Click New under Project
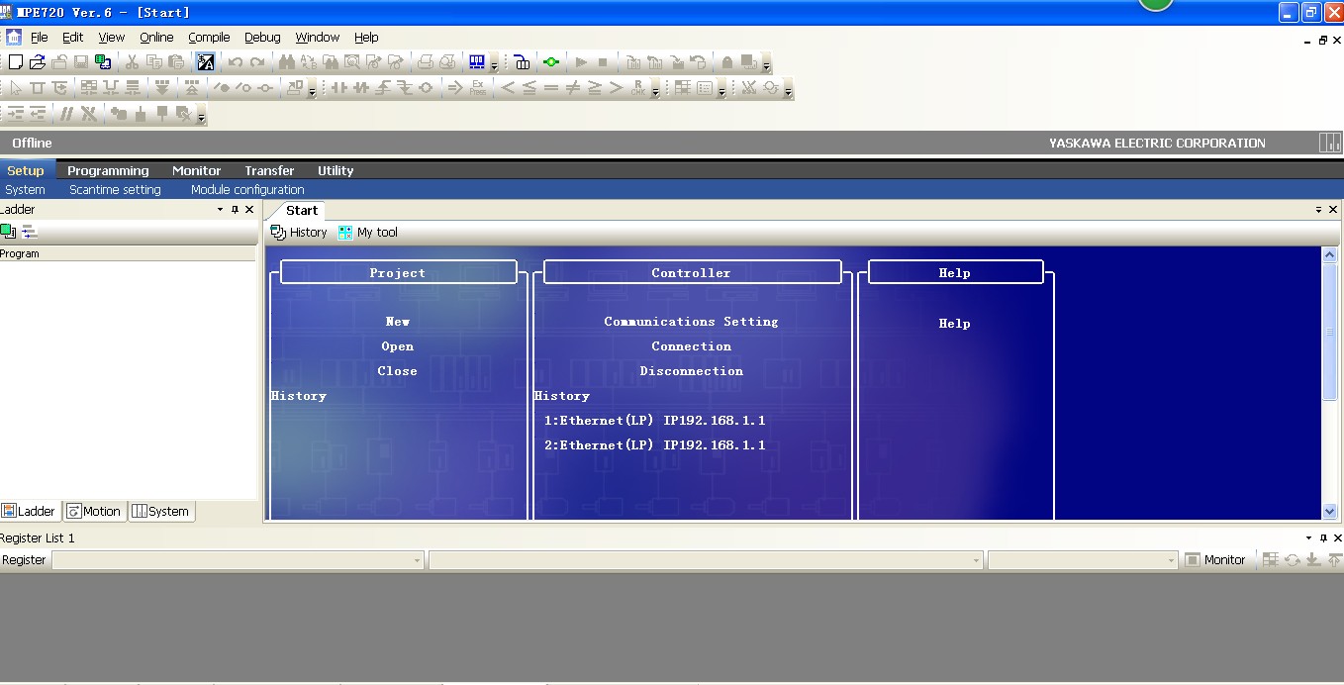Screen dimensions: 1344x685 [397, 322]
